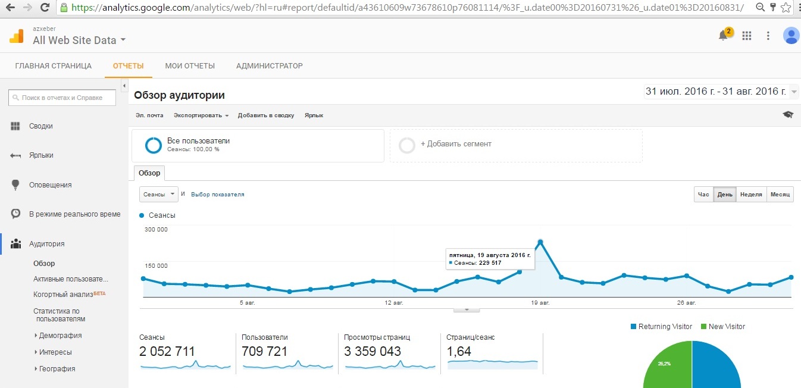This screenshot has width=801, height=388.
Task: Open the Сеансы metric dropdown
Action: [158, 195]
